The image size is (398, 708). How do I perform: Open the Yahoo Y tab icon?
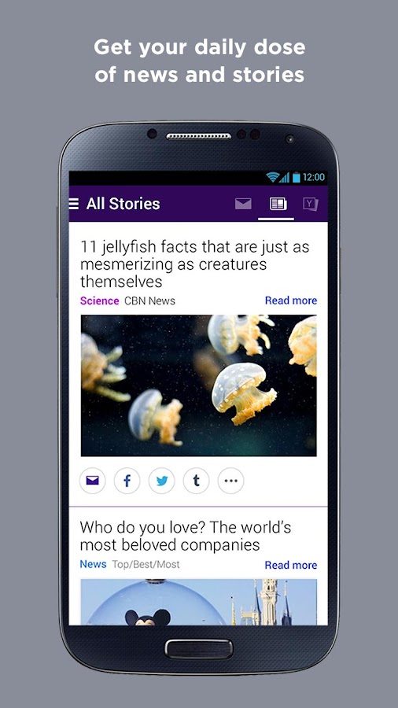point(311,204)
